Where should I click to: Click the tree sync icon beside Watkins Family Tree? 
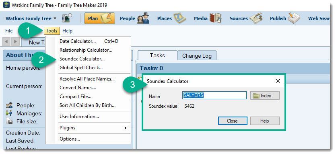(x=67, y=18)
